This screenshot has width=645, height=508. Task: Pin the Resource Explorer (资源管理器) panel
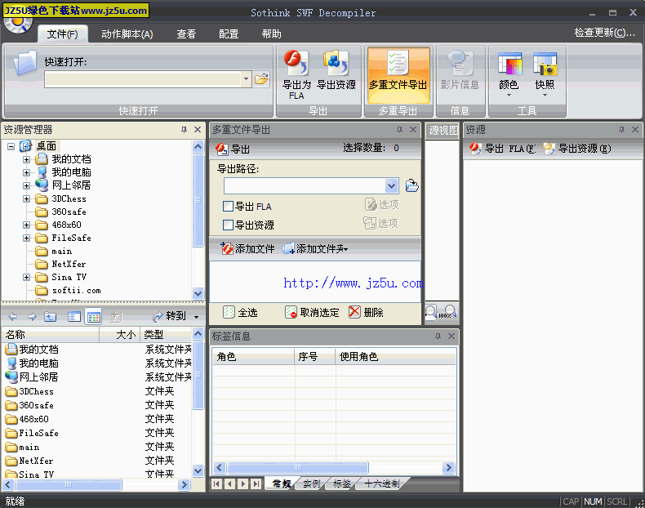coord(184,130)
